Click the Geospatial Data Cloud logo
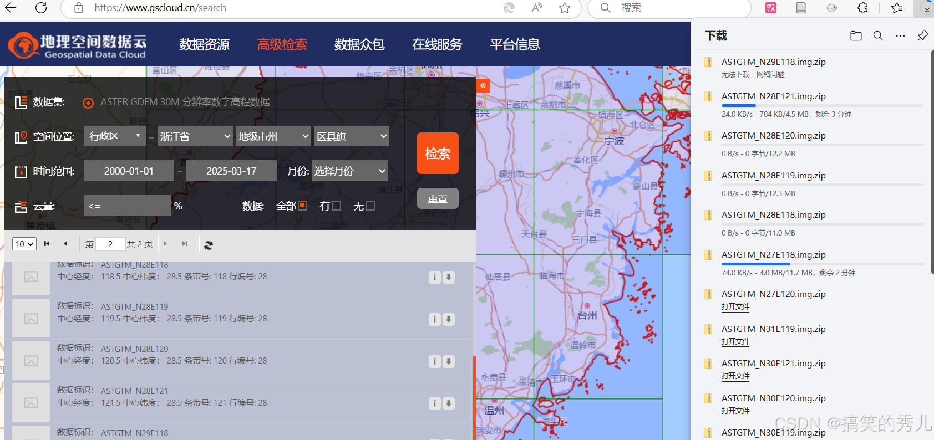This screenshot has height=440, width=934. tap(78, 45)
